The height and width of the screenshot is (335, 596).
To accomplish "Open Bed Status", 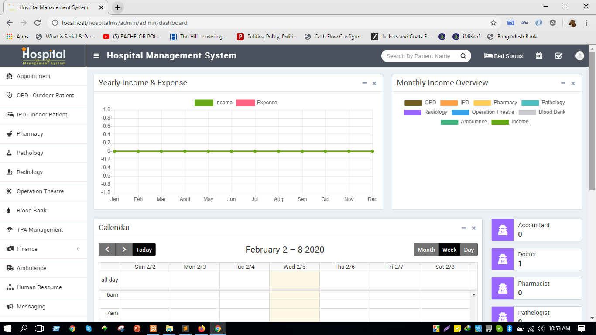I will point(504,56).
